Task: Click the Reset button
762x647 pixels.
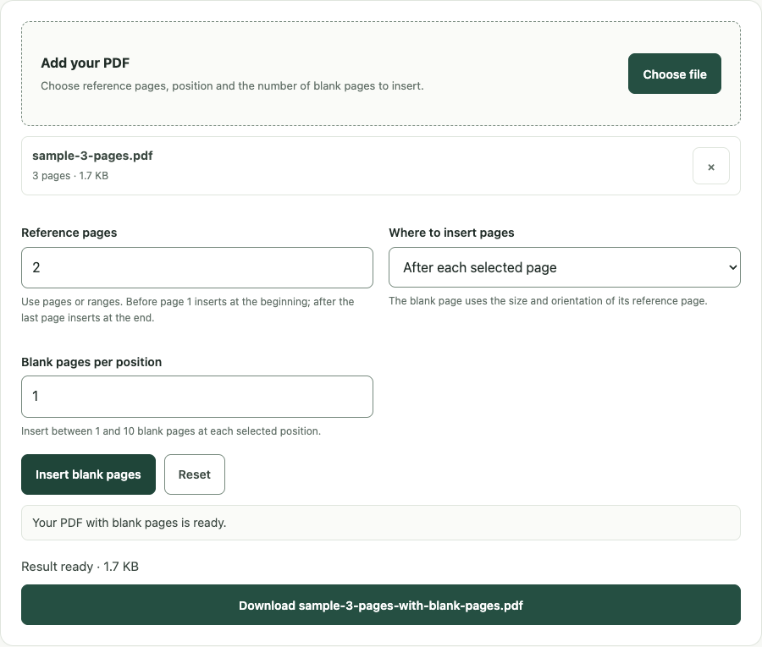Action: tap(195, 474)
